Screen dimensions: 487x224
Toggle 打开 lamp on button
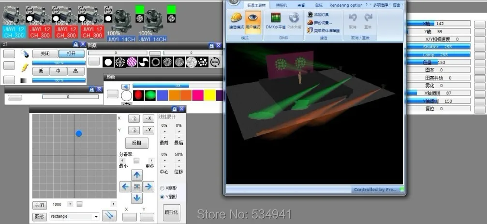click(x=72, y=53)
